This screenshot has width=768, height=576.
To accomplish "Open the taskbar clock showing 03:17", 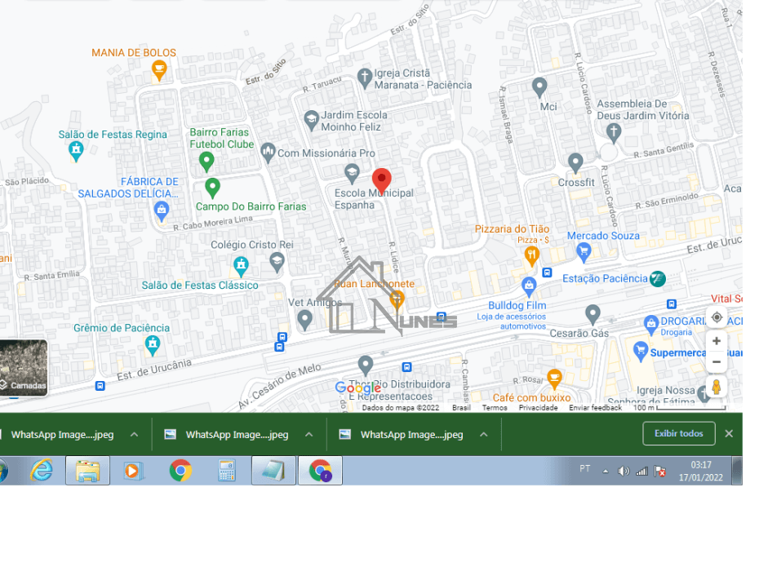I will coord(701,471).
